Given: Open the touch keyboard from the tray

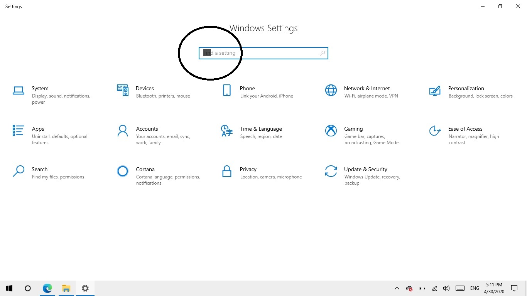Looking at the screenshot, I should pyautogui.click(x=460, y=288).
